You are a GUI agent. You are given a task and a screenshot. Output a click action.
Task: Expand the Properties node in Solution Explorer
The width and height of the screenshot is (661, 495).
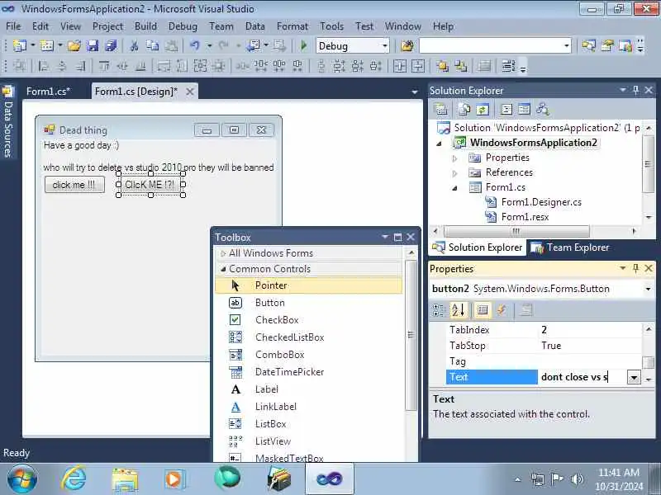454,158
